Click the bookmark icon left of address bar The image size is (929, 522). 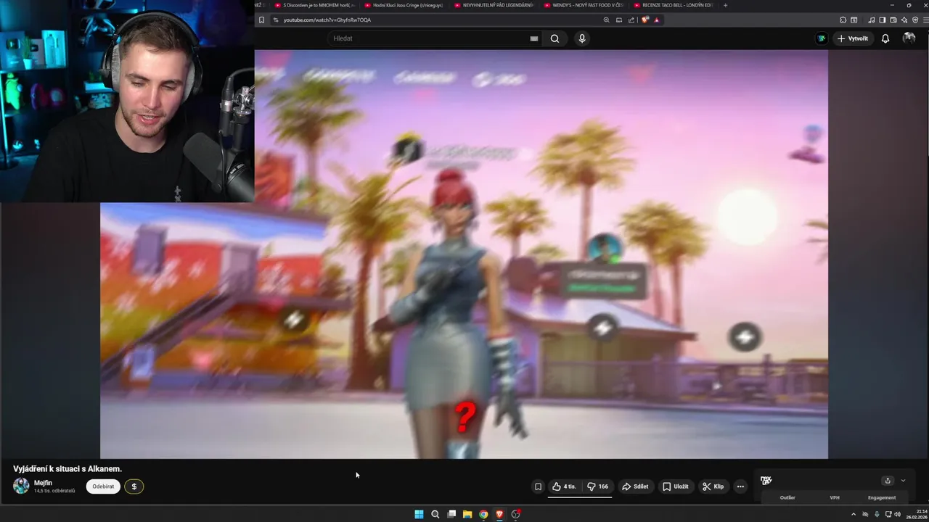[261, 20]
